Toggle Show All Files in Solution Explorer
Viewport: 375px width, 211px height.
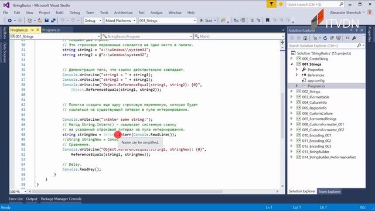(x=339, y=38)
